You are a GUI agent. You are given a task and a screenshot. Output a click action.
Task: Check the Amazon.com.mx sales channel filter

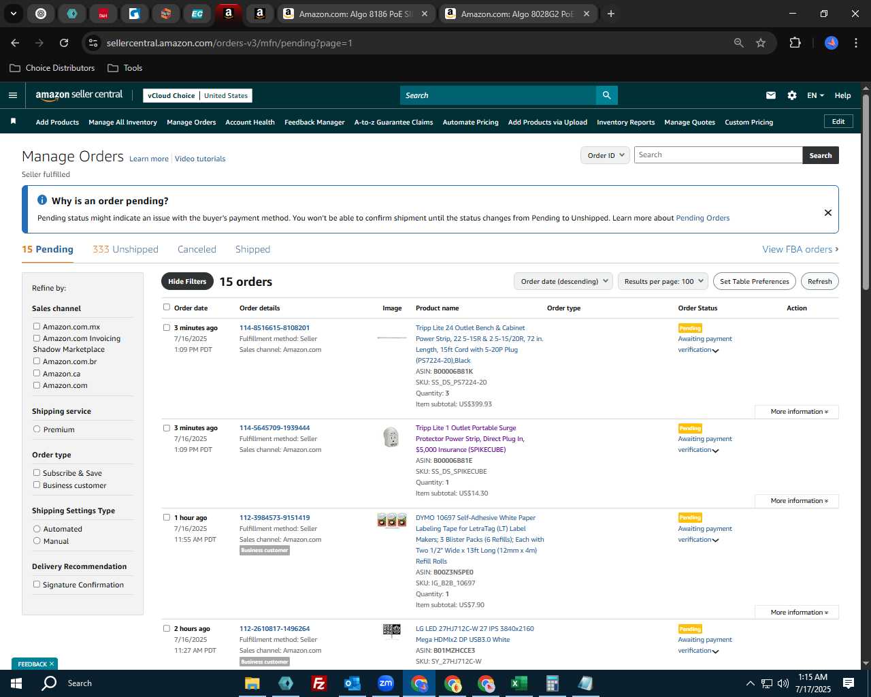pos(37,326)
